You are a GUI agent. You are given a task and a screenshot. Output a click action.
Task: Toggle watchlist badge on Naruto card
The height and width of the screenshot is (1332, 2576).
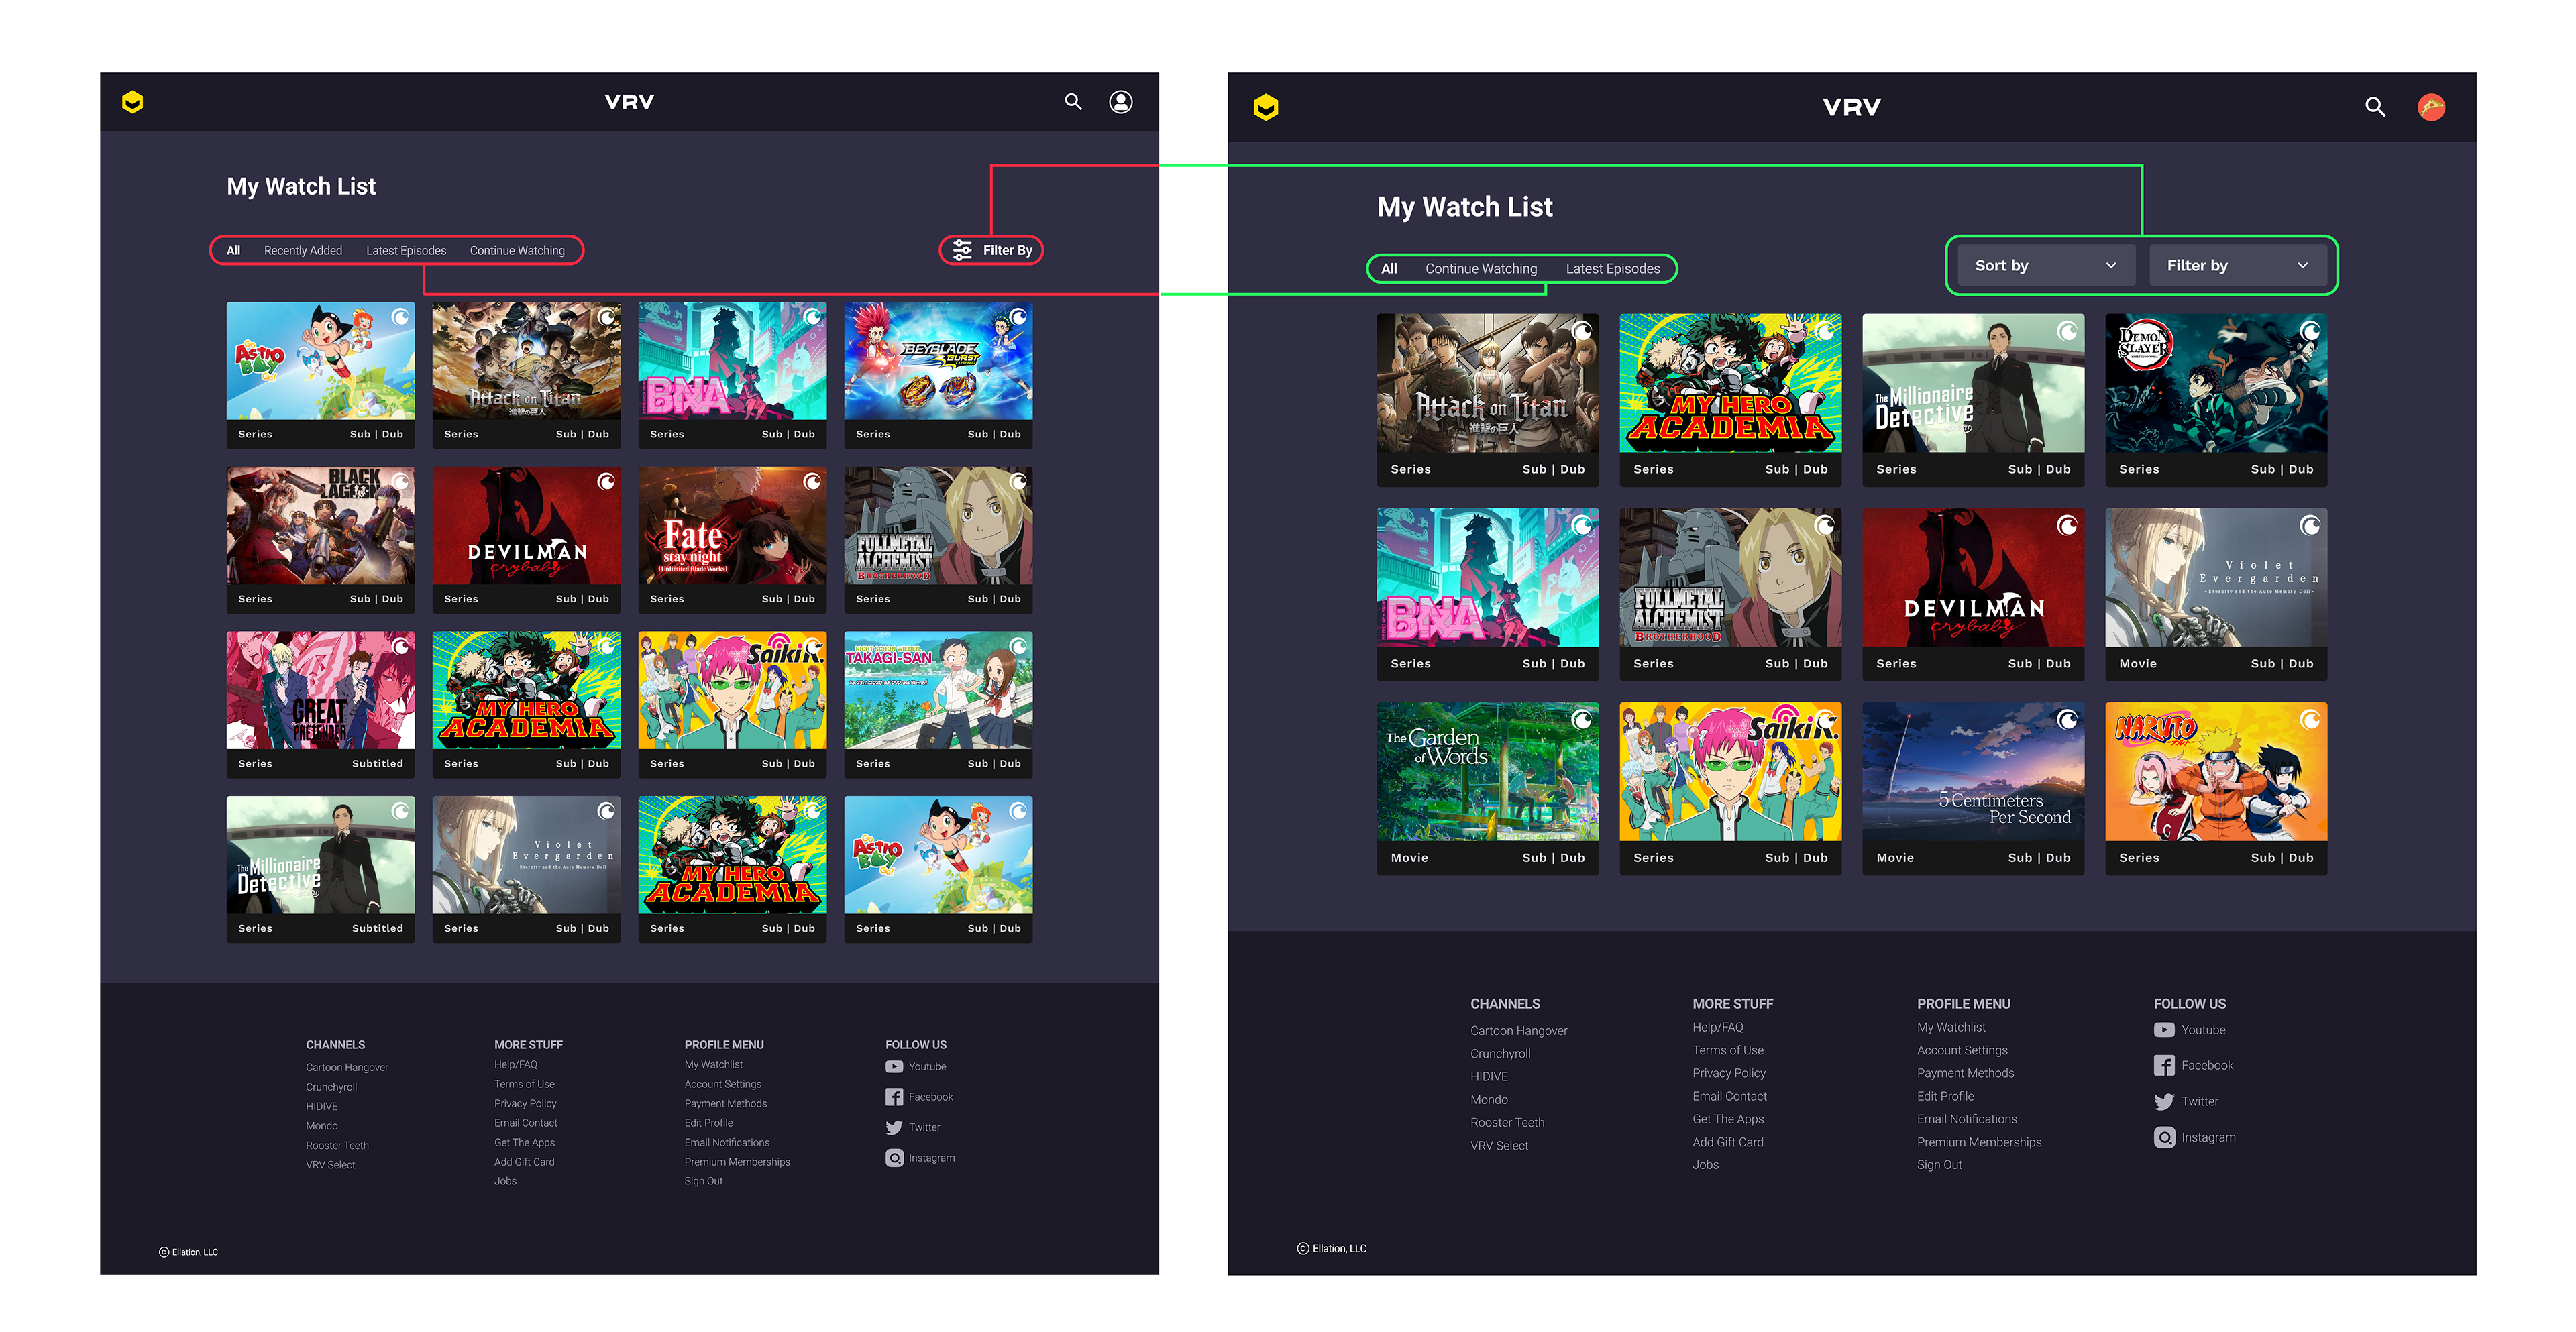[x=2310, y=719]
